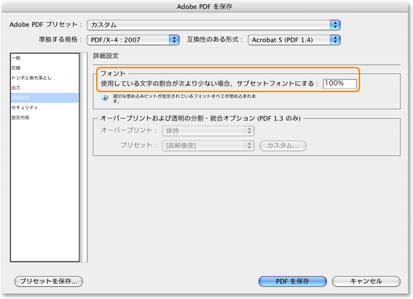Viewport: 413px width, 299px height.
Task: Select 出力 in the sidebar list
Action: click(15, 88)
